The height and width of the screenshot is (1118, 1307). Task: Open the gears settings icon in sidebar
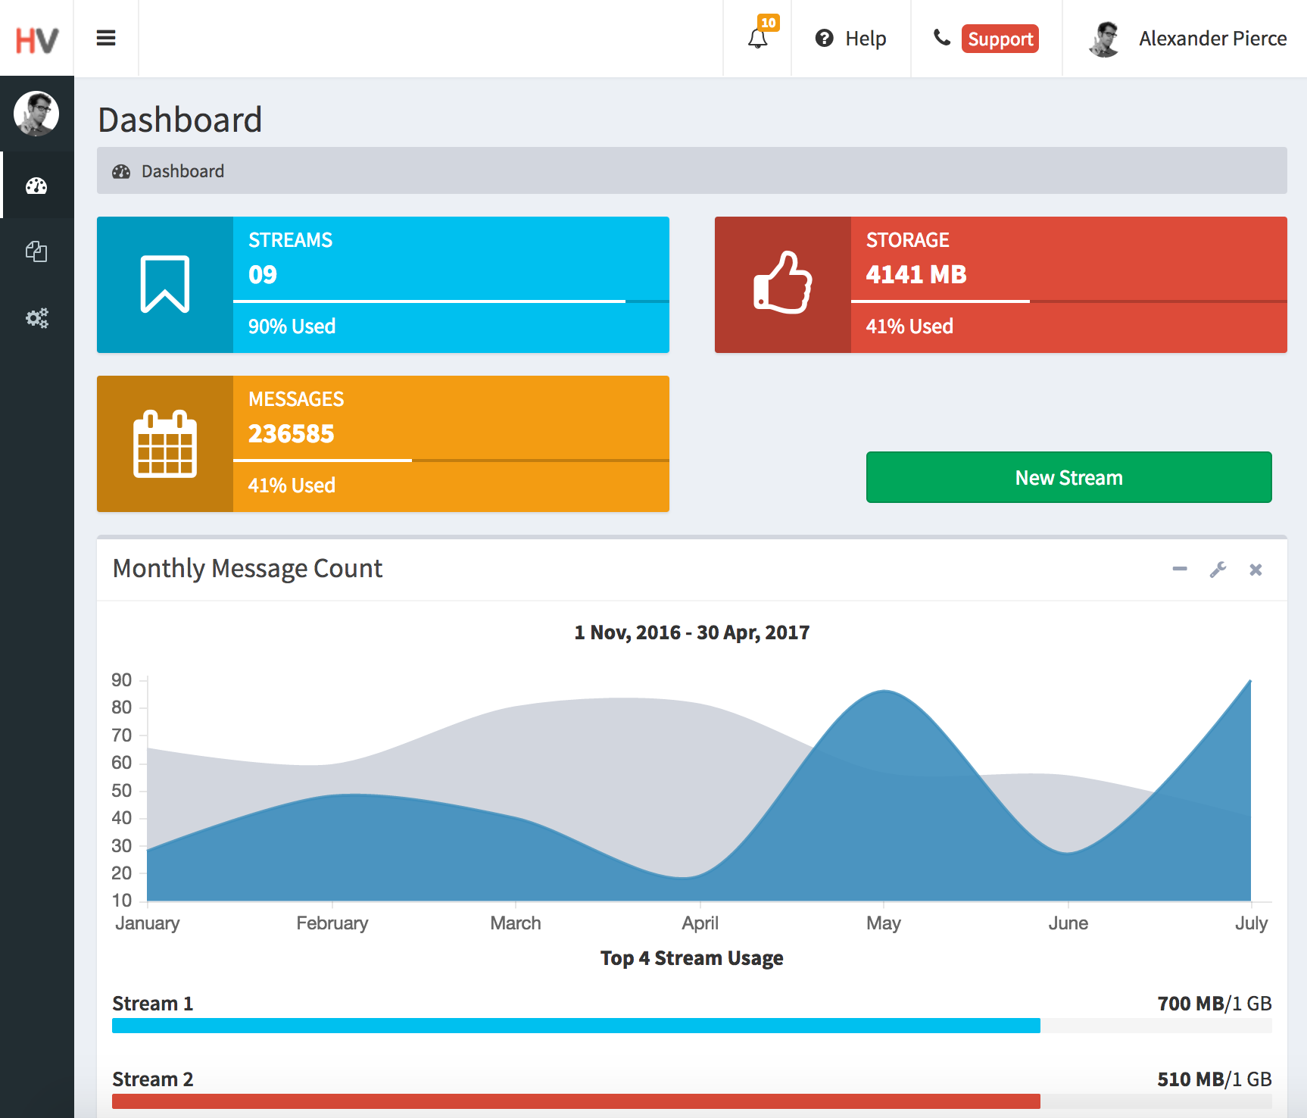click(36, 318)
